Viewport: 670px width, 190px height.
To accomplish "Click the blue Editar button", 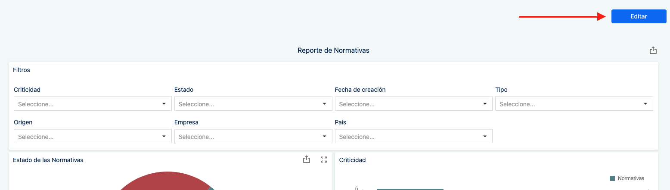I will pyautogui.click(x=639, y=16).
